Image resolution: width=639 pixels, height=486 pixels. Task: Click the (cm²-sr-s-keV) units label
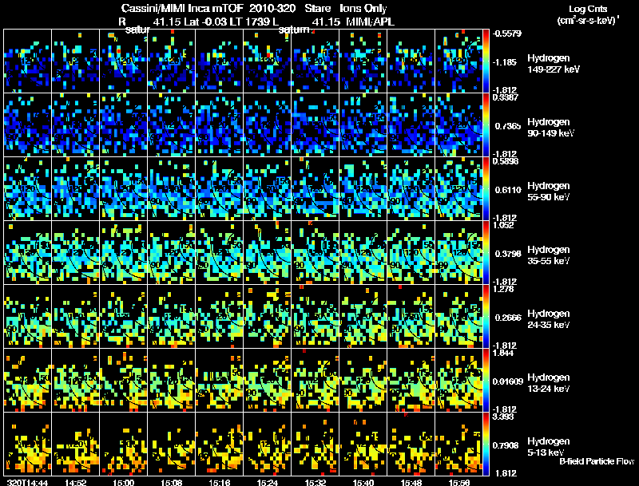point(588,21)
